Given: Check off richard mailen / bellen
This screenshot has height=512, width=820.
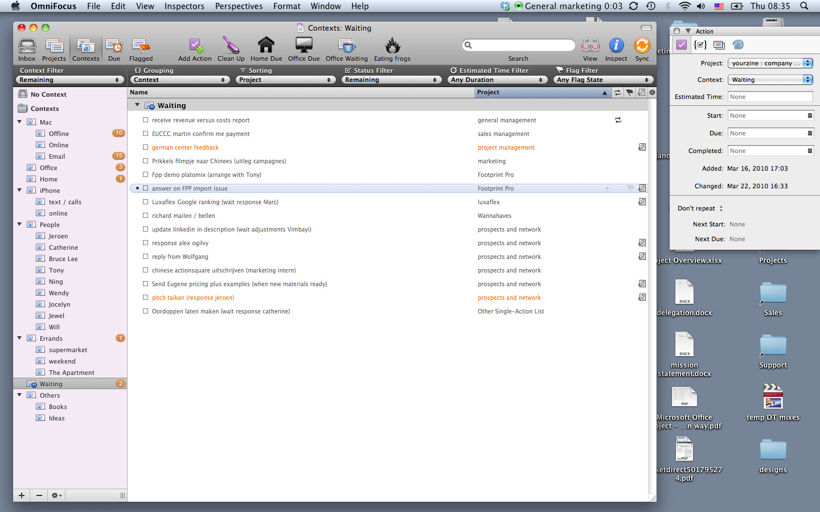Looking at the screenshot, I should pyautogui.click(x=145, y=216).
